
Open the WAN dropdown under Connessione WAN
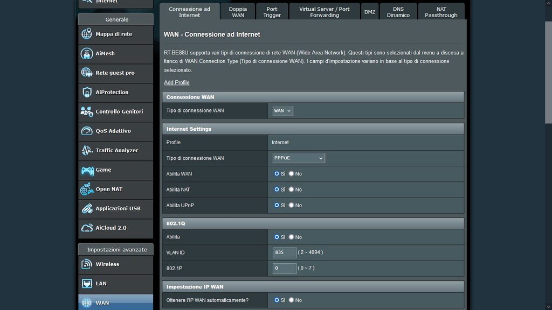point(282,111)
